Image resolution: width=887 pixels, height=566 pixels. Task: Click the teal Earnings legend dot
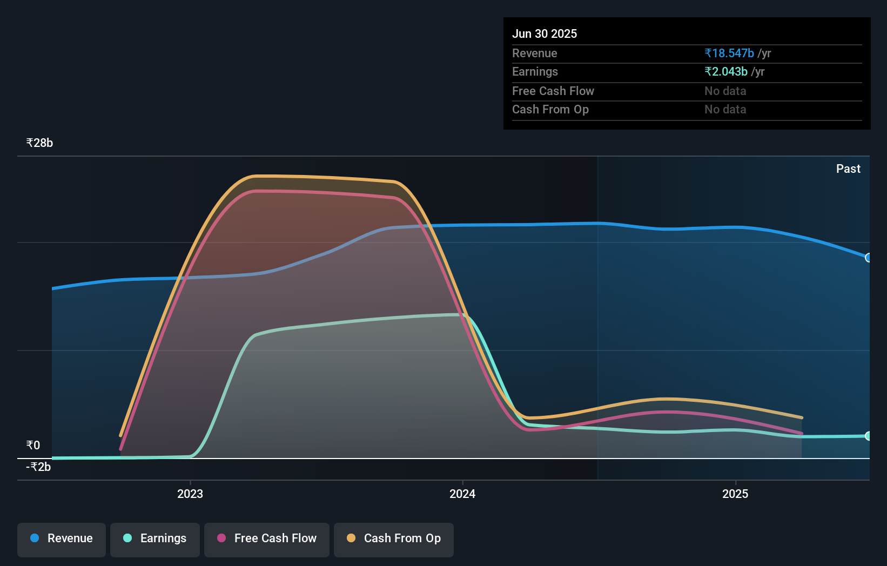point(127,538)
